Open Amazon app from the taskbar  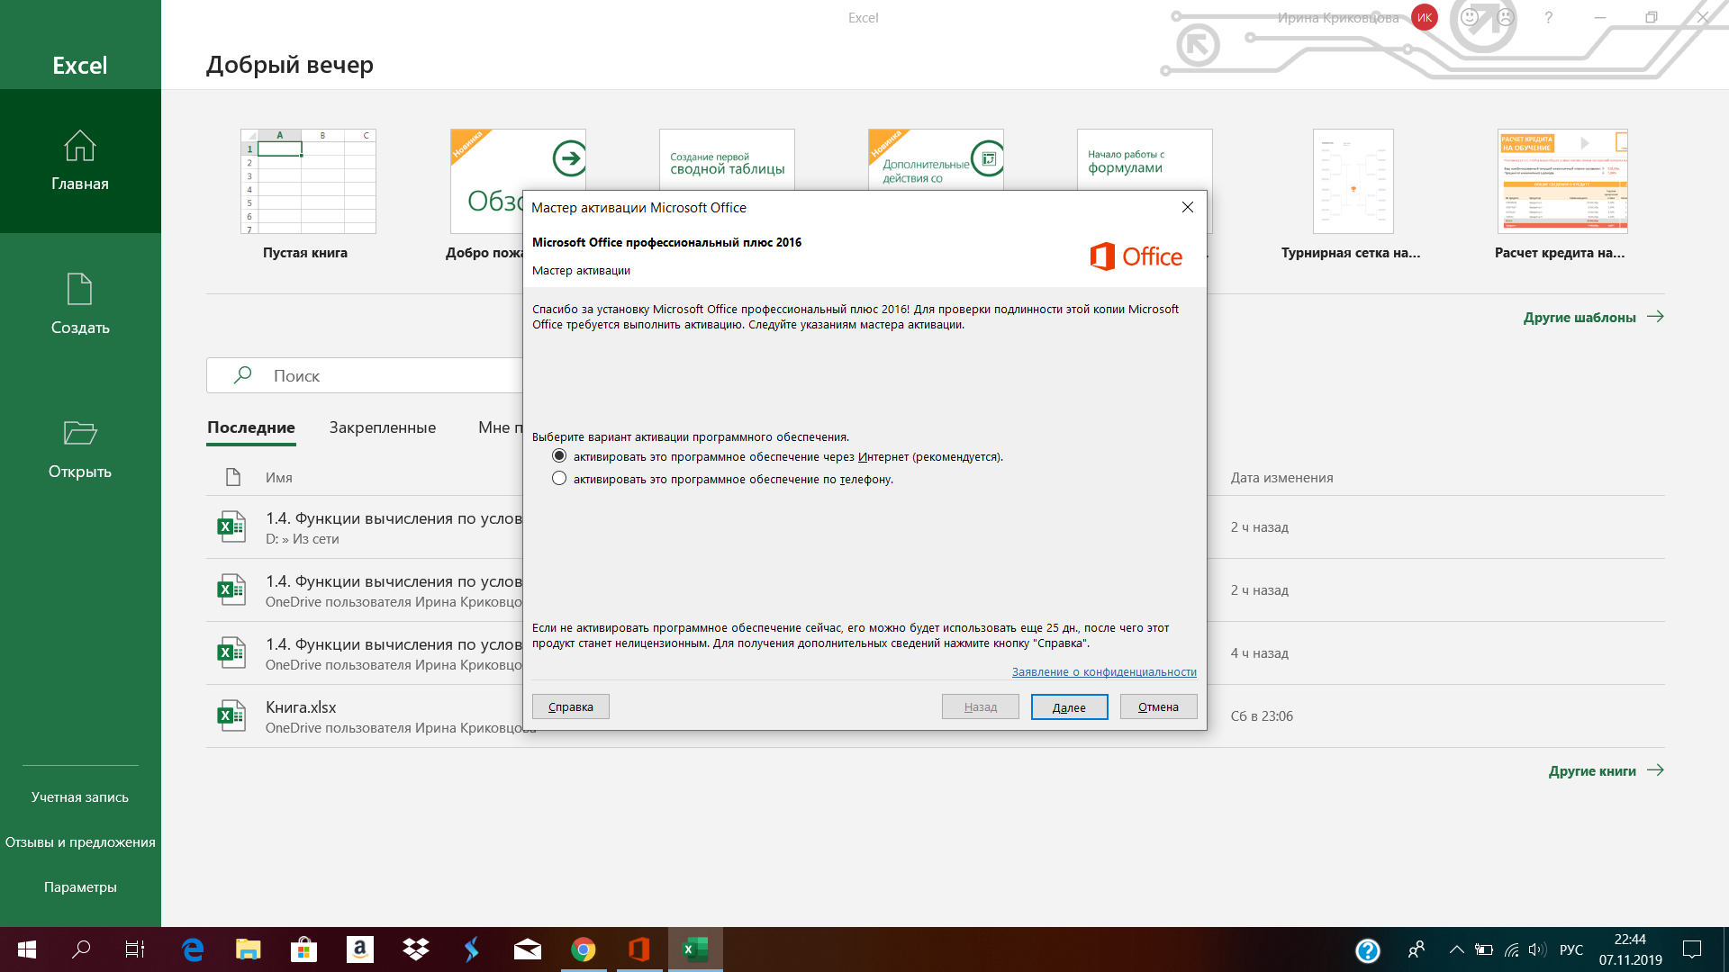(x=360, y=949)
